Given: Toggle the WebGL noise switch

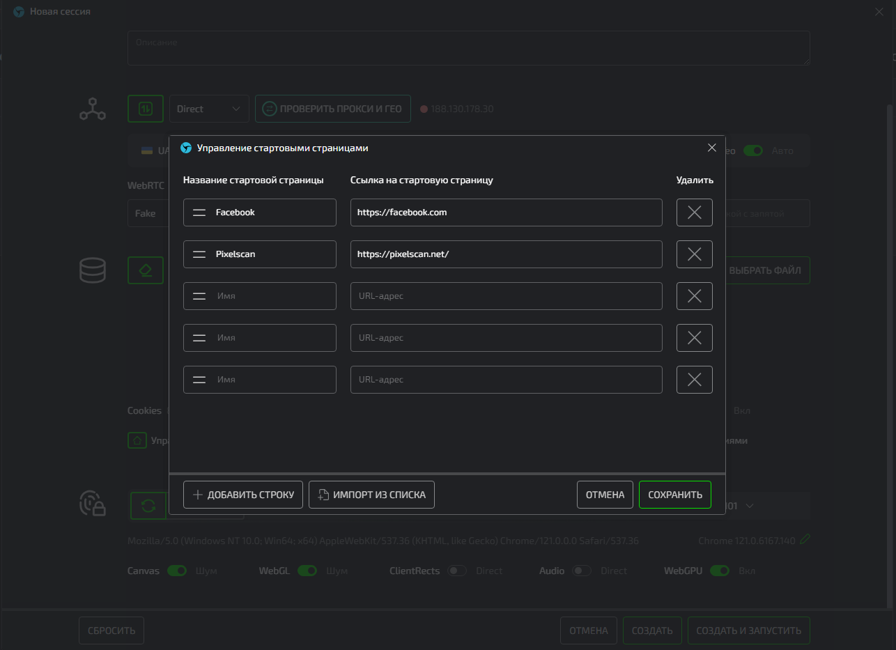Looking at the screenshot, I should click(307, 571).
